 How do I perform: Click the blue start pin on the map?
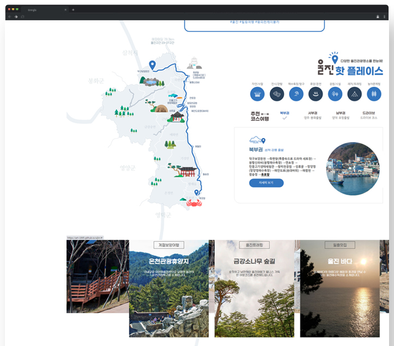pos(152,65)
